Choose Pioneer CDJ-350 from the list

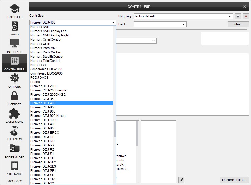click(x=71, y=99)
